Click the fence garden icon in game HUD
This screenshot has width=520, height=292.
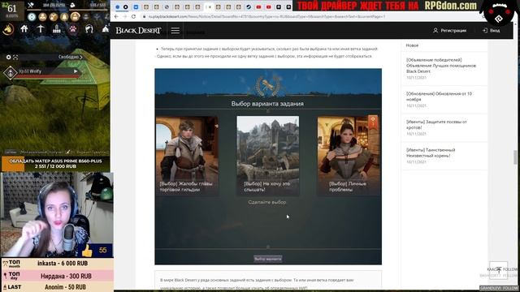pyautogui.click(x=57, y=29)
